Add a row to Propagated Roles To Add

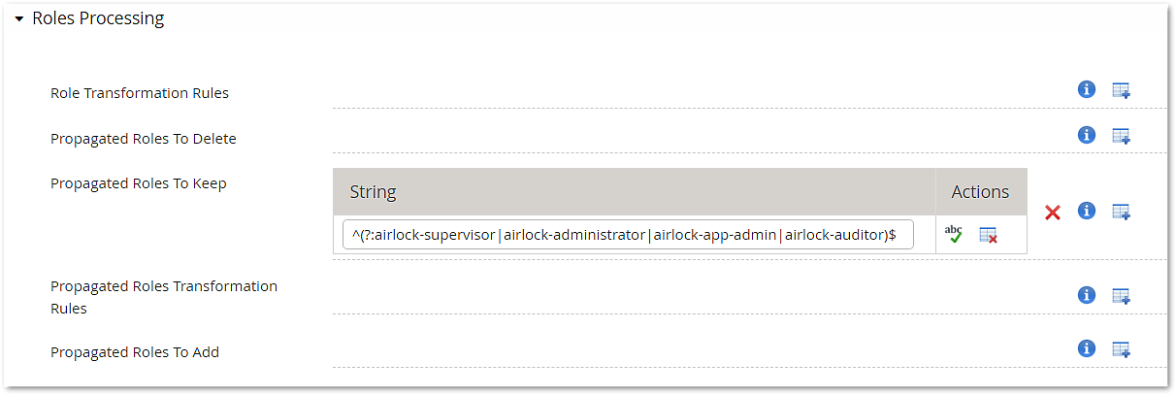pos(1122,348)
